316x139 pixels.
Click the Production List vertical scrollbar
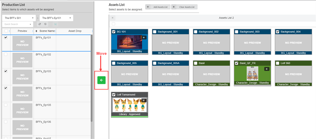[92, 78]
